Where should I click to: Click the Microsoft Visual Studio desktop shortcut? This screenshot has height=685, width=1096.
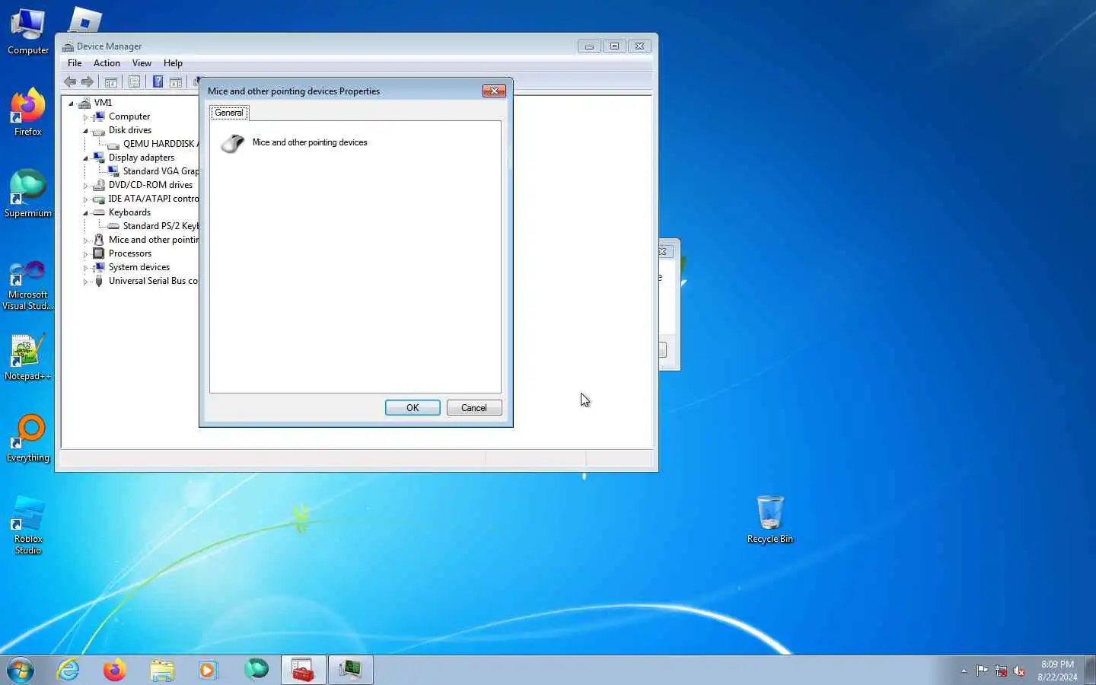[28, 285]
